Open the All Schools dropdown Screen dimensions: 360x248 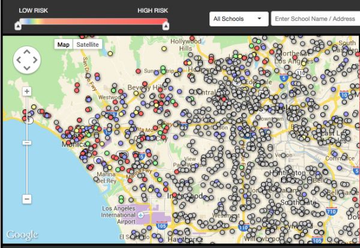(x=239, y=19)
